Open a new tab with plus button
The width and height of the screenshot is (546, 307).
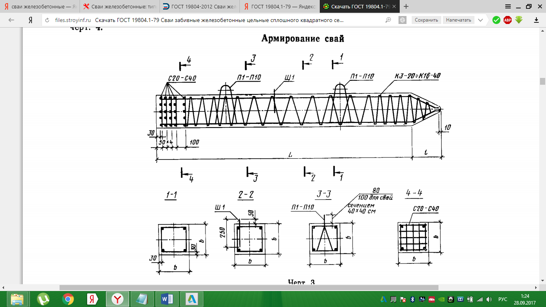pos(407,6)
